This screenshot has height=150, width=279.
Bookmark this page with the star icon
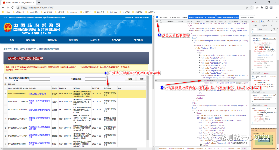coord(251,7)
